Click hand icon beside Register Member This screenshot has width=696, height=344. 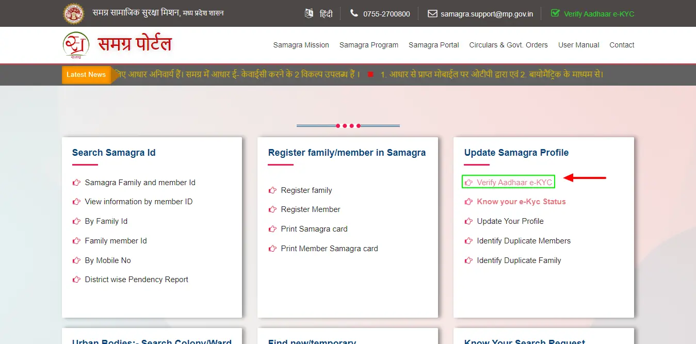pos(272,209)
